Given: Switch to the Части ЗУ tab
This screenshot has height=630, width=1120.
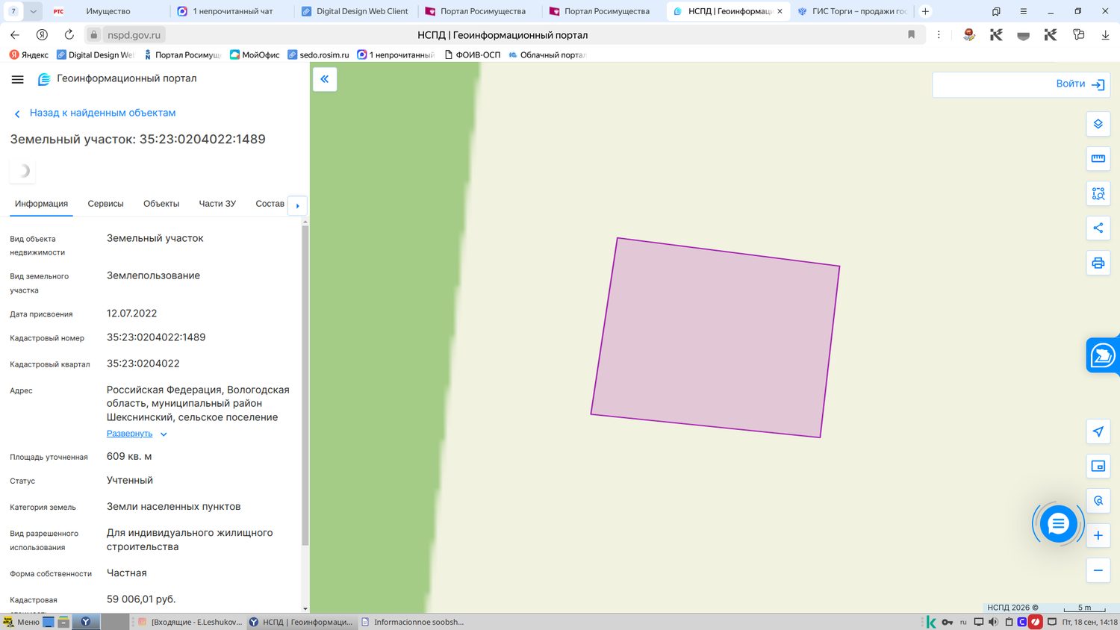Looking at the screenshot, I should [x=217, y=204].
